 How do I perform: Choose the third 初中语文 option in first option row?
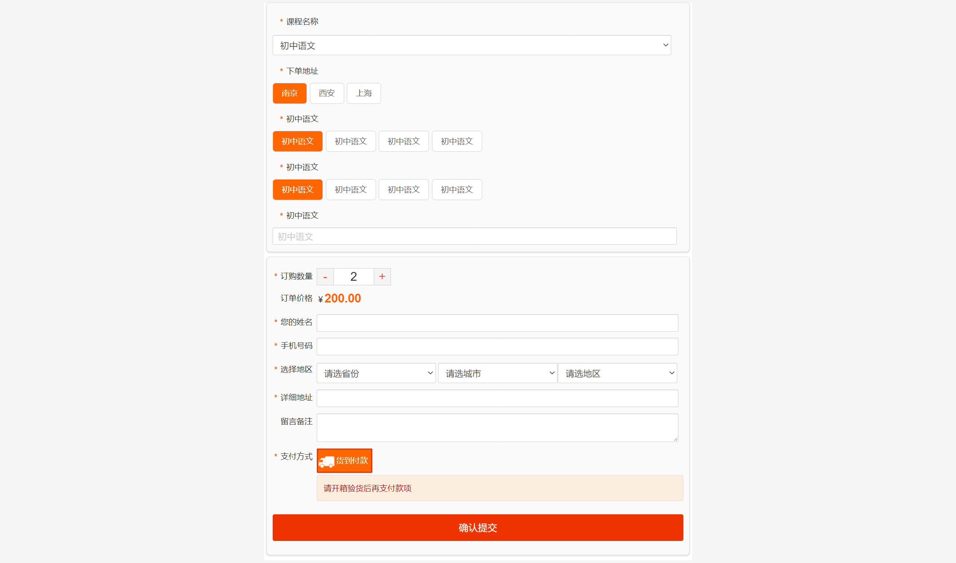[x=403, y=142]
